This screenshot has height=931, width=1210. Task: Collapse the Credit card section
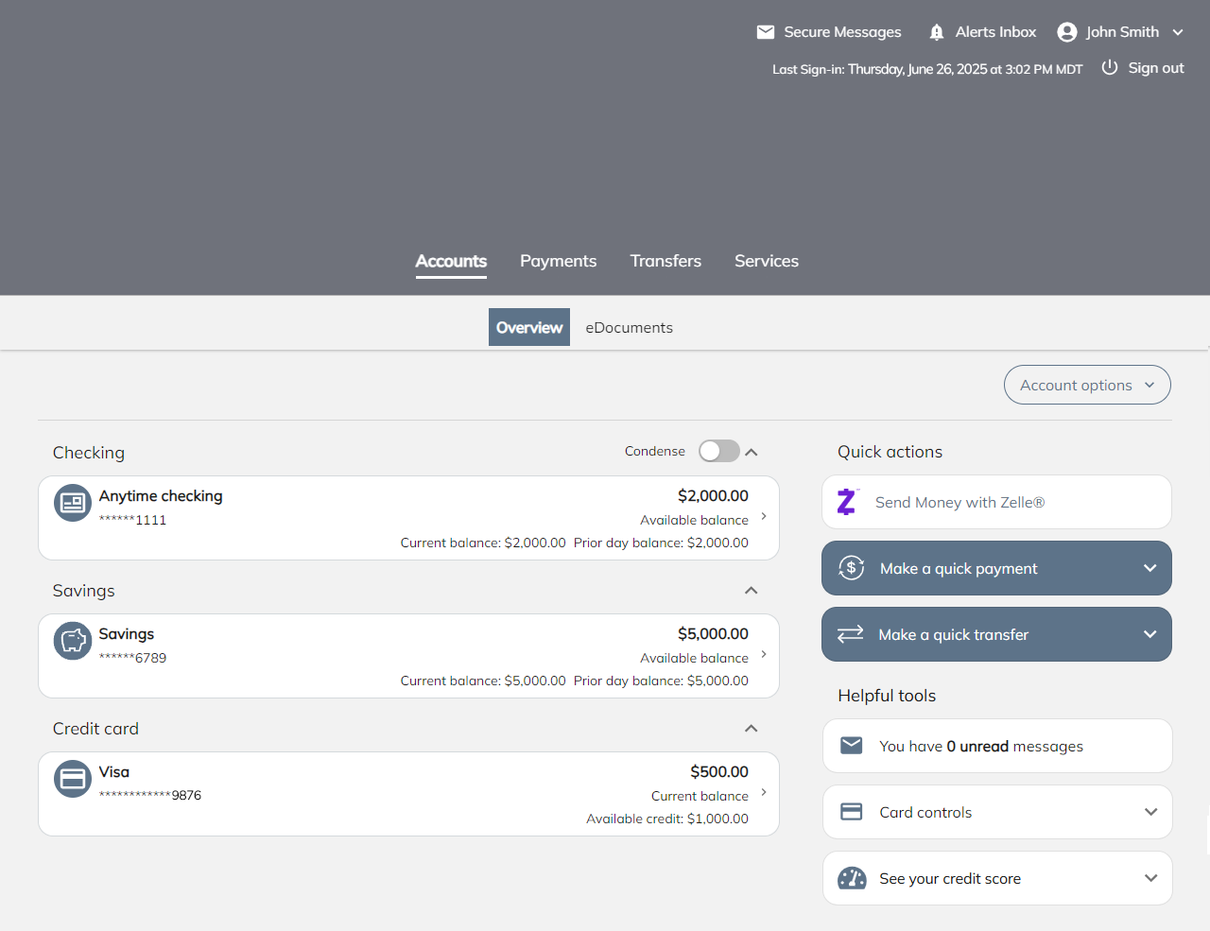click(x=752, y=729)
